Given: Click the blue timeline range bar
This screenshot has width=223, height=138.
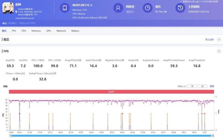Looking at the screenshot, I should click(111, 135).
